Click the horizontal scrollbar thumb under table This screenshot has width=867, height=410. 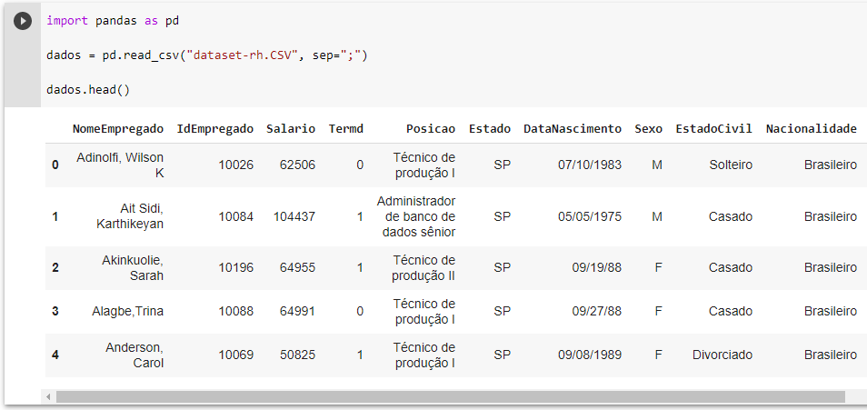tap(450, 396)
